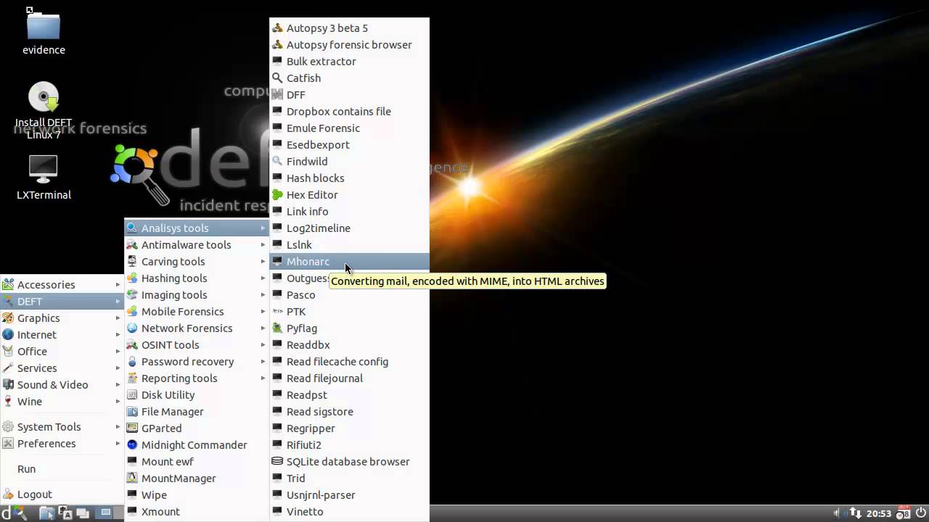This screenshot has height=522, width=929.
Task: Select the Regripper entry
Action: click(x=349, y=428)
